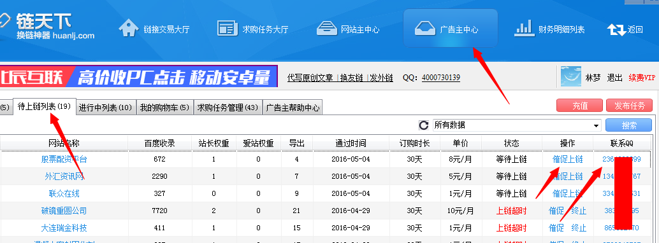The width and height of the screenshot is (659, 243).
Task: Sort by 通过时间 column header
Action: pos(351,143)
